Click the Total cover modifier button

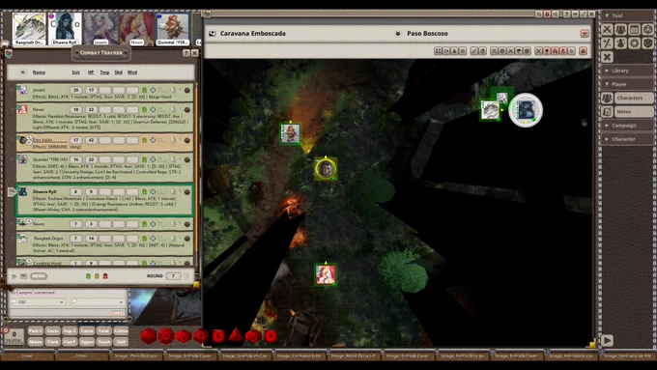pyautogui.click(x=104, y=330)
